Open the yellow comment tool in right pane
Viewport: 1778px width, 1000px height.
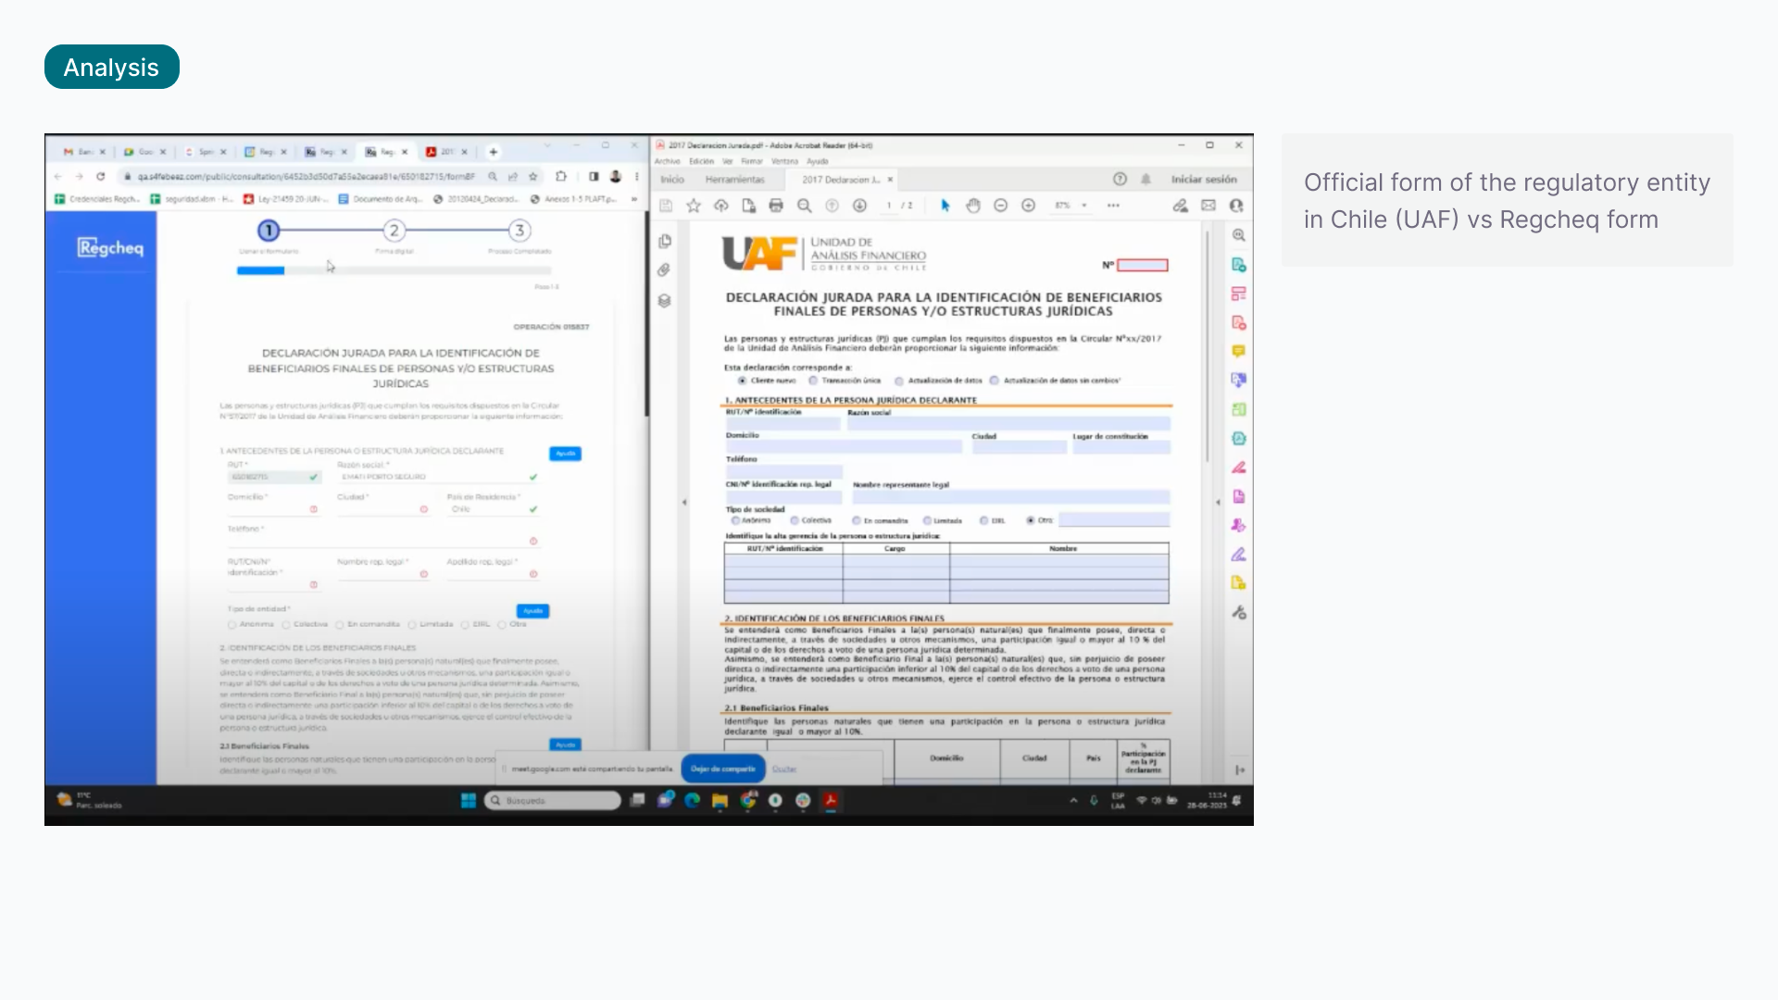tap(1238, 351)
